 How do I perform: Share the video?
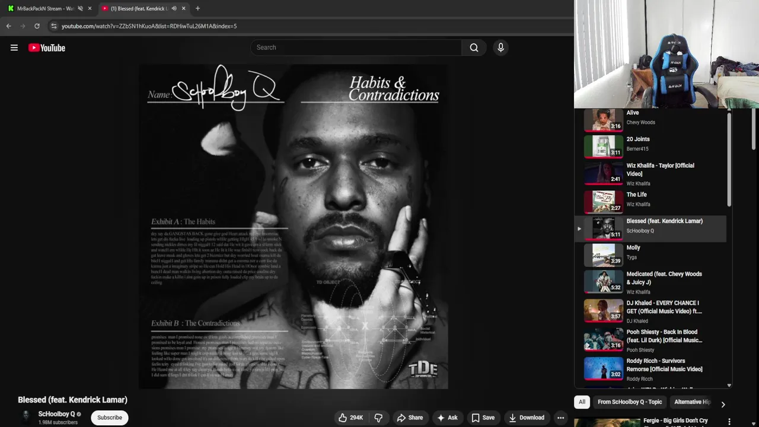pyautogui.click(x=410, y=418)
